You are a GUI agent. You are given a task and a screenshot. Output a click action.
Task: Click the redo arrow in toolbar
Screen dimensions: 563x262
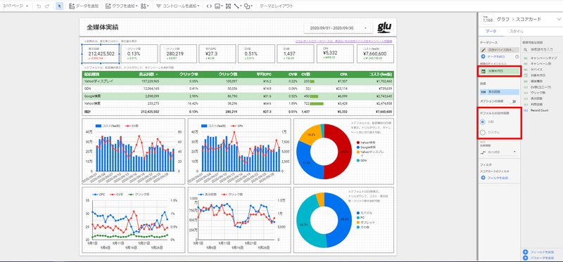pos(47,6)
